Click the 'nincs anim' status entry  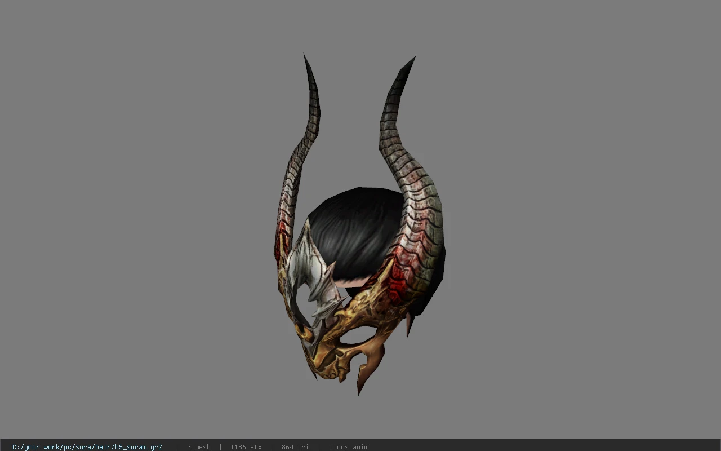coord(349,447)
